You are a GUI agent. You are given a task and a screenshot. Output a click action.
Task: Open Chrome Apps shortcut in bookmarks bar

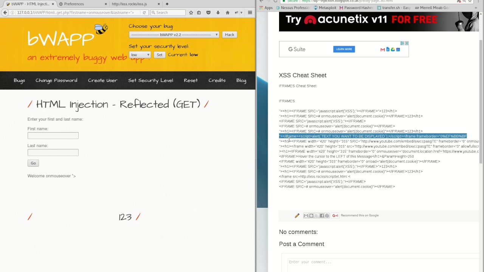pyautogui.click(x=266, y=8)
